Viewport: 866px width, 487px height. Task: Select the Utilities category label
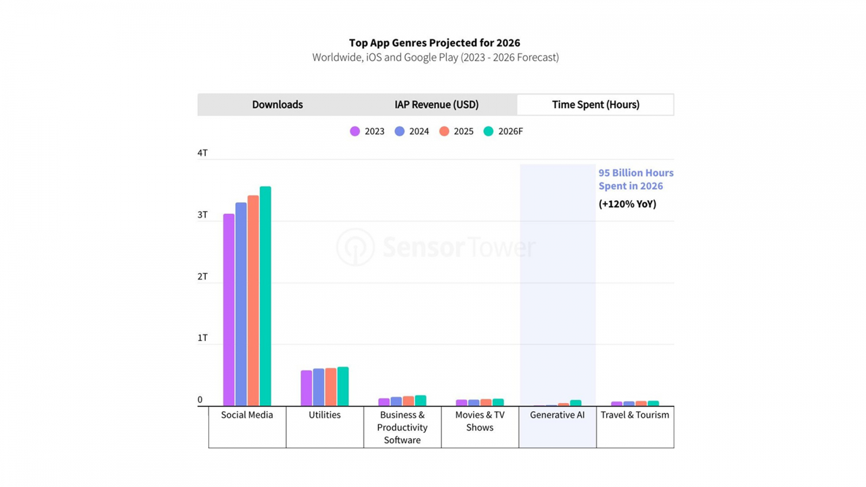(325, 415)
